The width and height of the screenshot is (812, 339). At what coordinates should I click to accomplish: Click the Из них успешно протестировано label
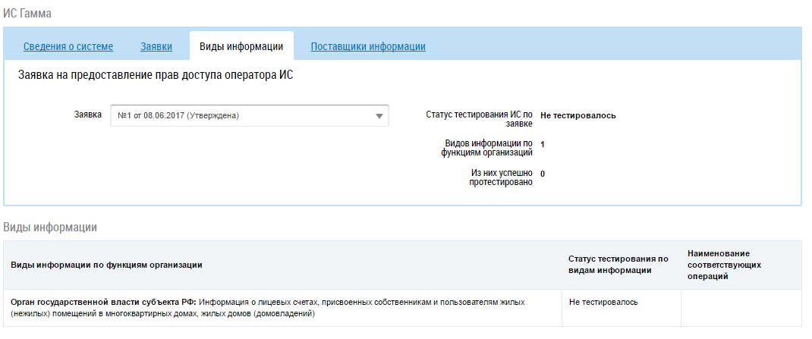[501, 177]
